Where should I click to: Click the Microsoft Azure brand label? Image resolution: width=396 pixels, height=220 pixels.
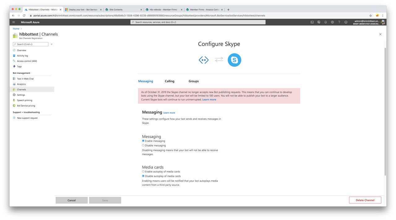[30, 22]
